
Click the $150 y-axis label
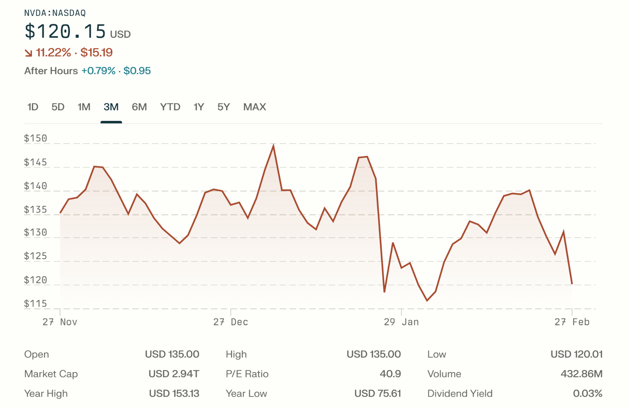point(36,138)
